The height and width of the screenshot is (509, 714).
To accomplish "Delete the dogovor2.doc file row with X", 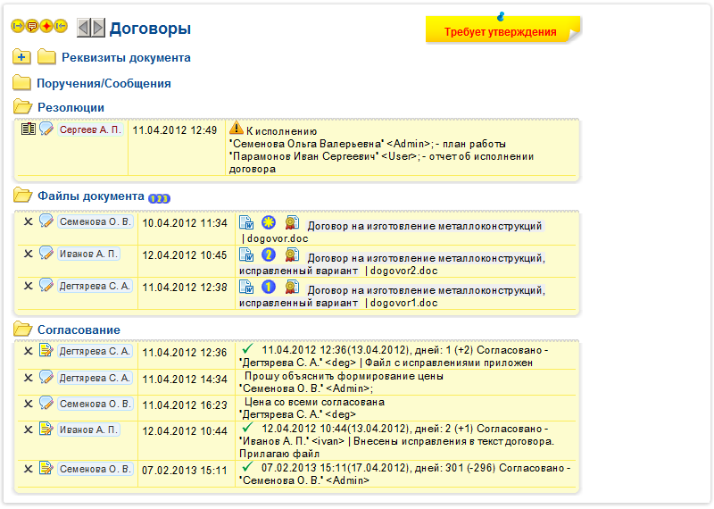I will coord(29,254).
